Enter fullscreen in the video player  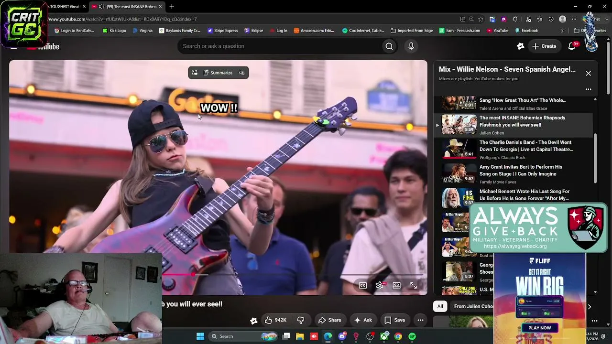click(x=414, y=285)
